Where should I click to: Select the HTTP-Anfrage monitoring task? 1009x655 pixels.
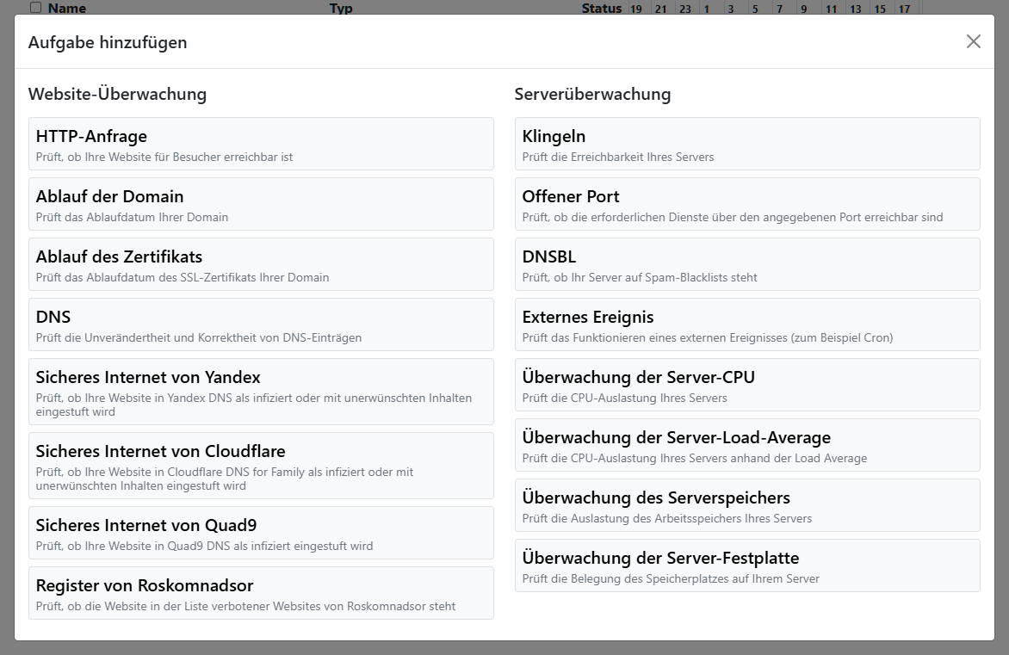pyautogui.click(x=261, y=144)
